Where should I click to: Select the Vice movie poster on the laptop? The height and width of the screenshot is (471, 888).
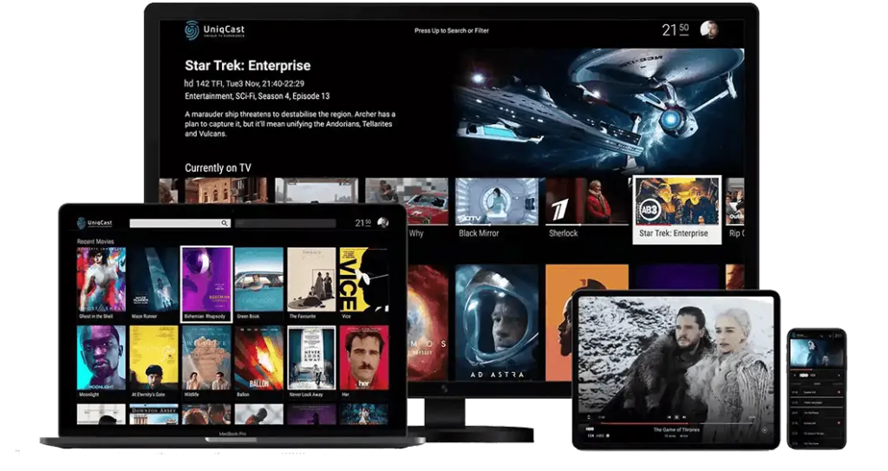click(x=363, y=279)
